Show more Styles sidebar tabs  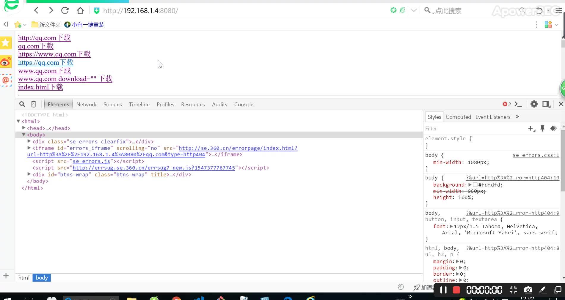(x=517, y=116)
